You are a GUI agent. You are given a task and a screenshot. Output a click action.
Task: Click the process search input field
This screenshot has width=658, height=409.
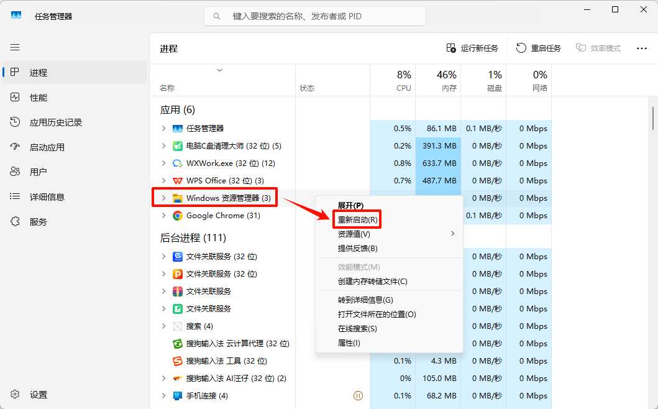(x=315, y=16)
